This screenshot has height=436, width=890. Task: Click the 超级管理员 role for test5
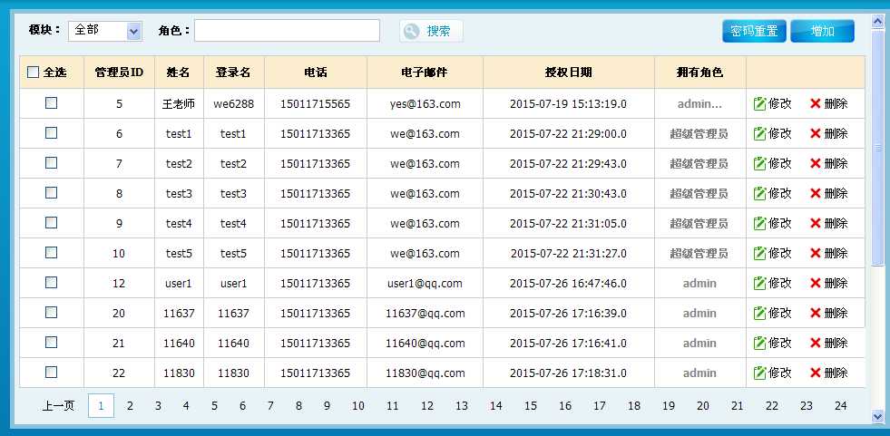tap(699, 253)
